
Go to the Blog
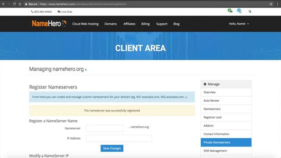(x=177, y=24)
